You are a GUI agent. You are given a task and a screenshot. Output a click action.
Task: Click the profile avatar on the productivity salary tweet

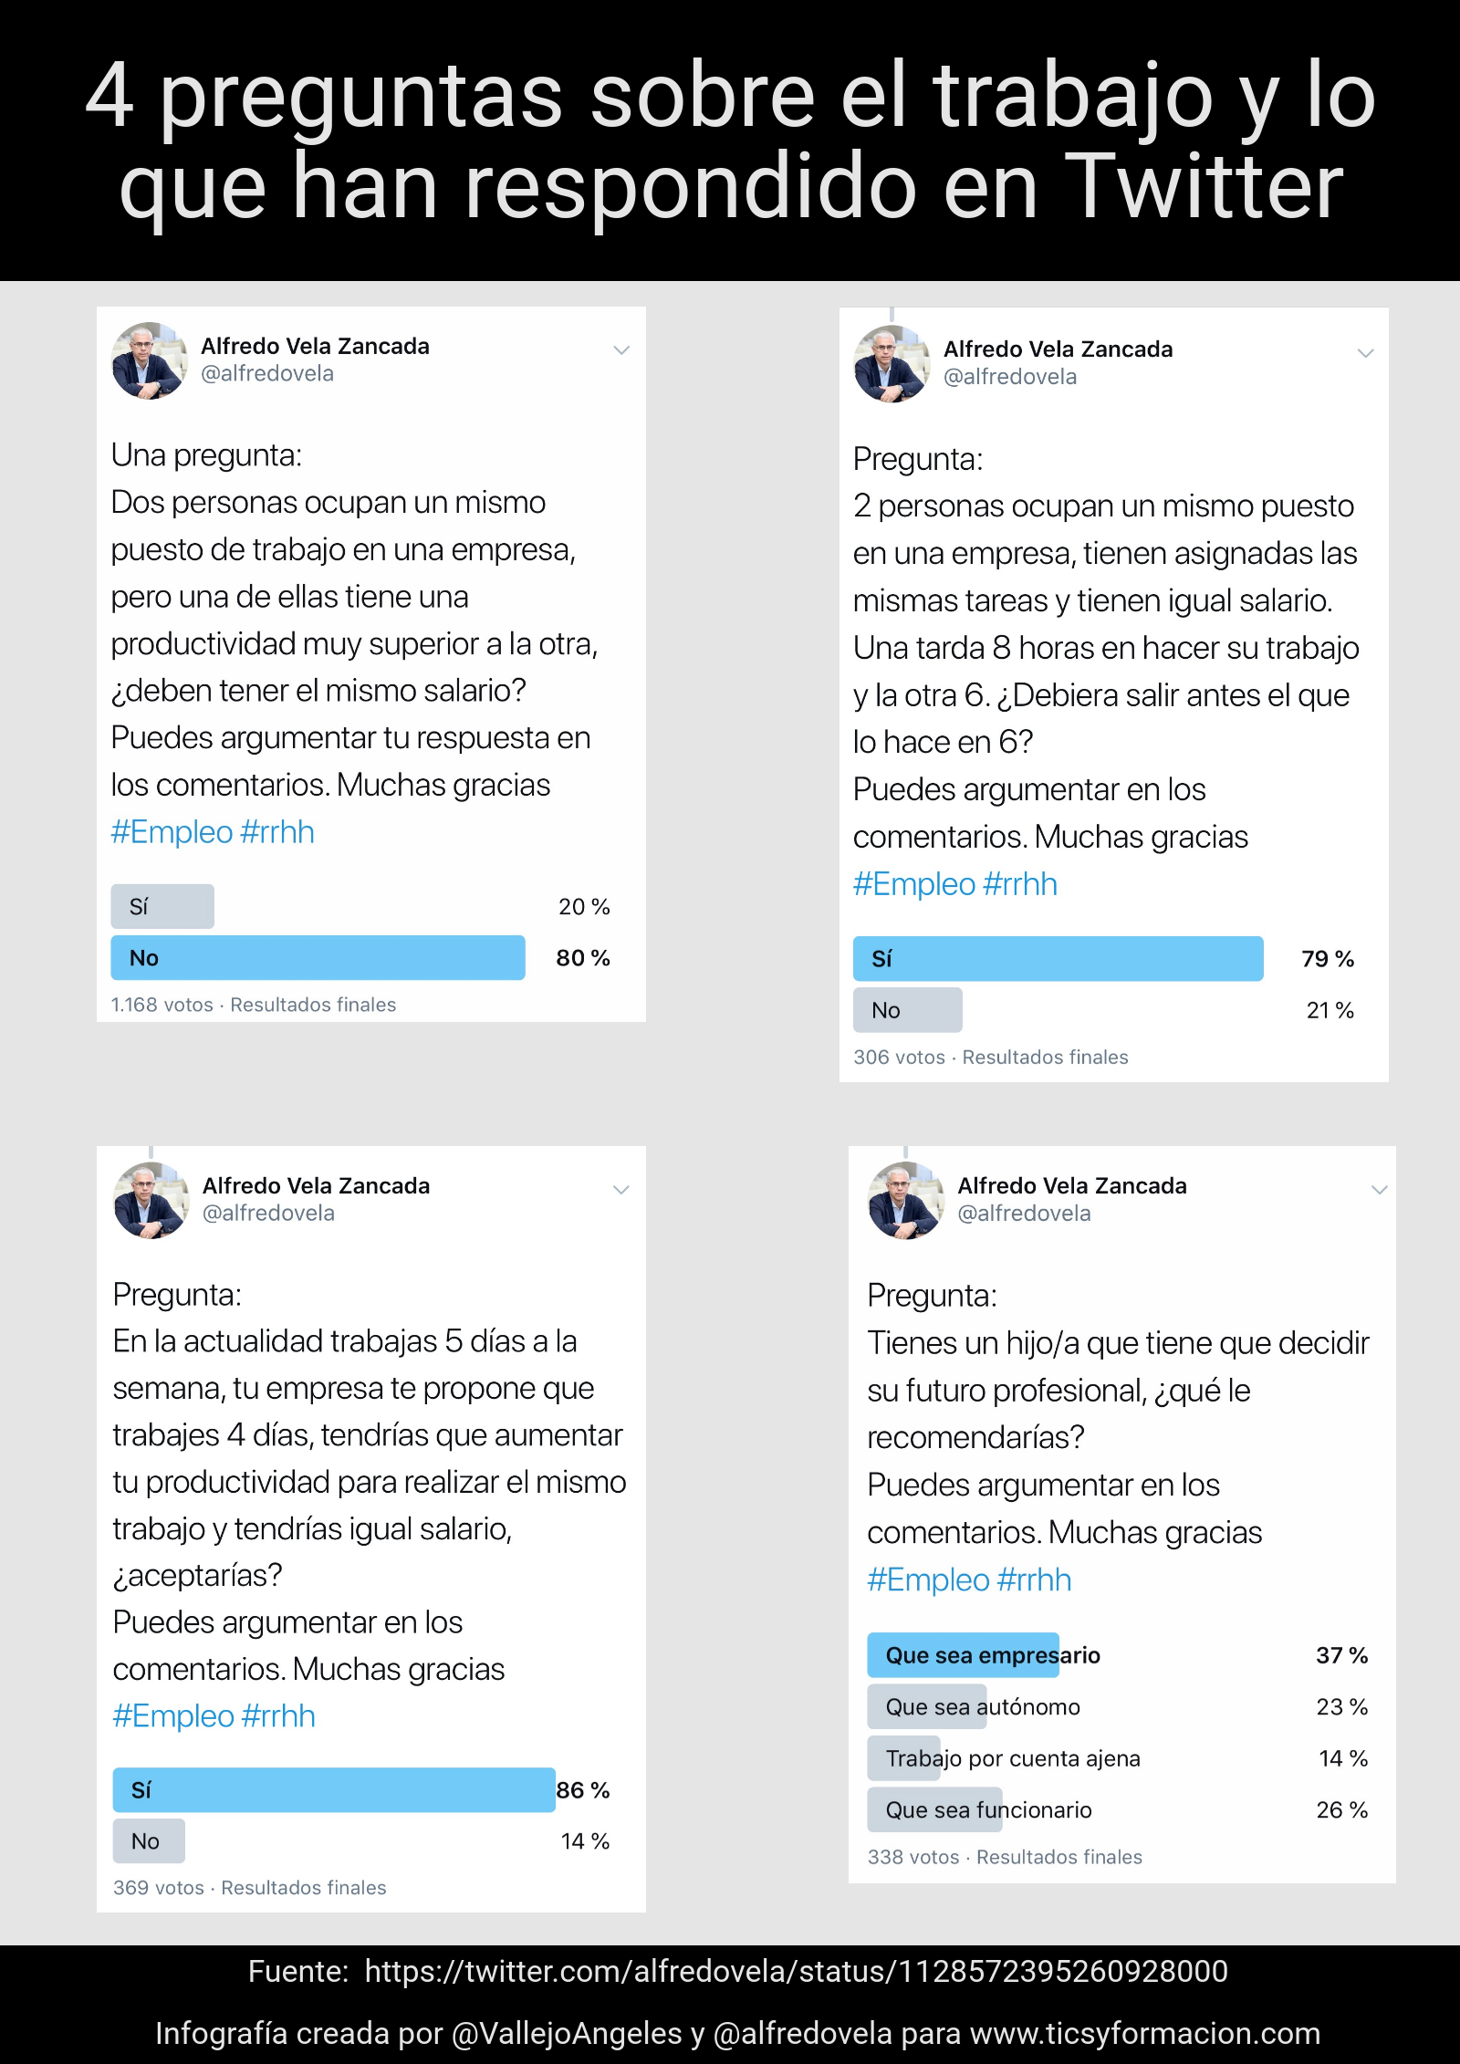coord(150,361)
